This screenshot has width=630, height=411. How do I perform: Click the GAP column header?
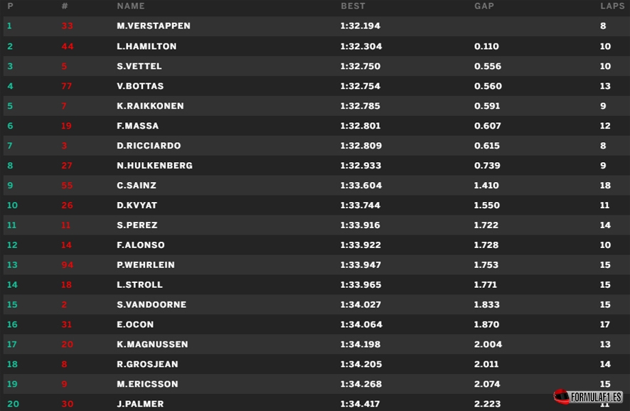pos(484,6)
